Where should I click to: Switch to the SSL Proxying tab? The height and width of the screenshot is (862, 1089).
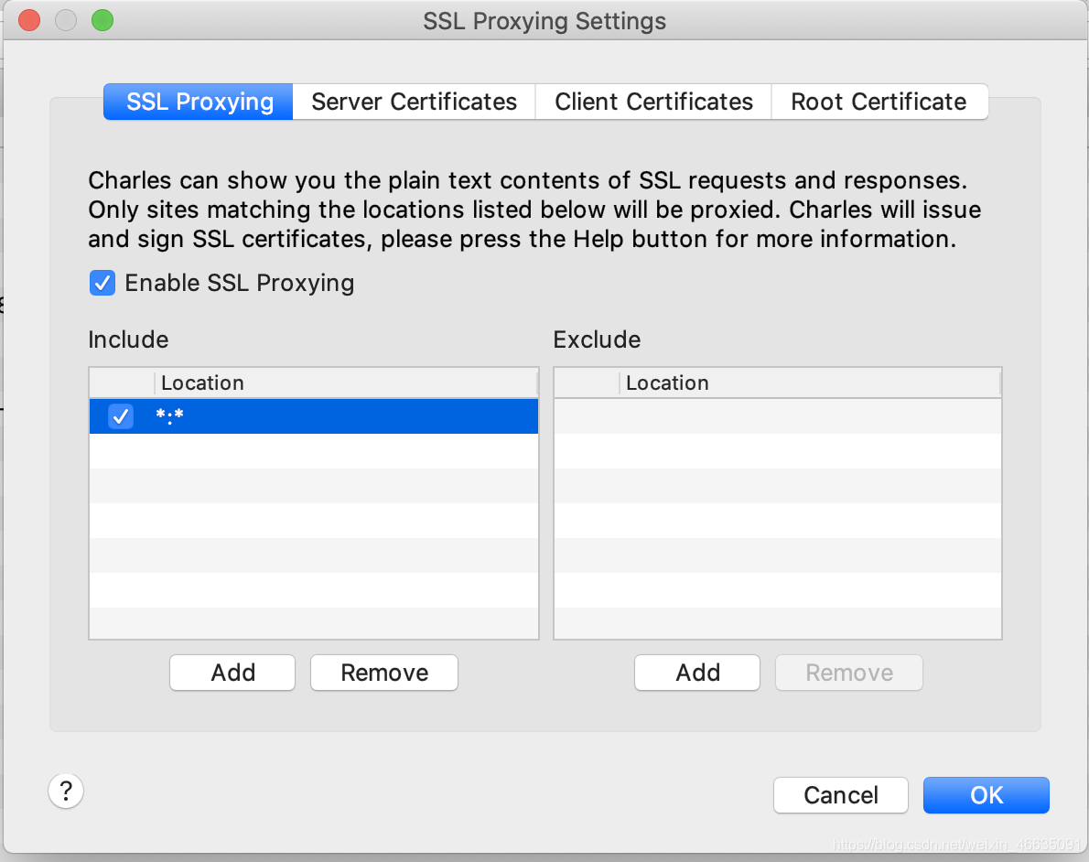[x=199, y=102]
